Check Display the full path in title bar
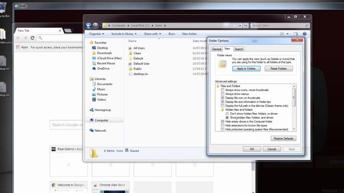Screen dimensions: 344x193 pos(223,106)
